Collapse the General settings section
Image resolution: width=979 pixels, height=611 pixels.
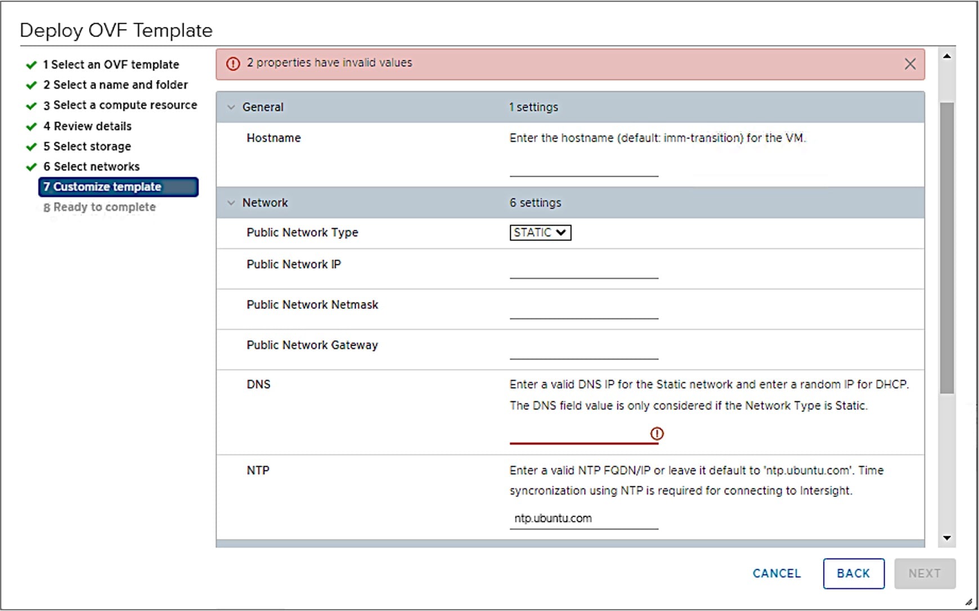point(230,107)
